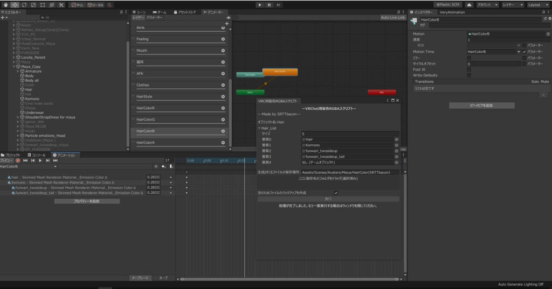Image resolution: width=552 pixels, height=289 pixels.
Task: Switch to Game tab
Action: point(160,12)
